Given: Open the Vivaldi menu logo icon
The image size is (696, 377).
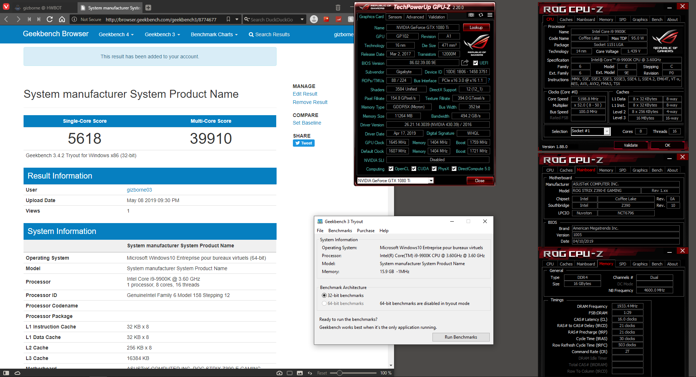Looking at the screenshot, I should 6,7.
